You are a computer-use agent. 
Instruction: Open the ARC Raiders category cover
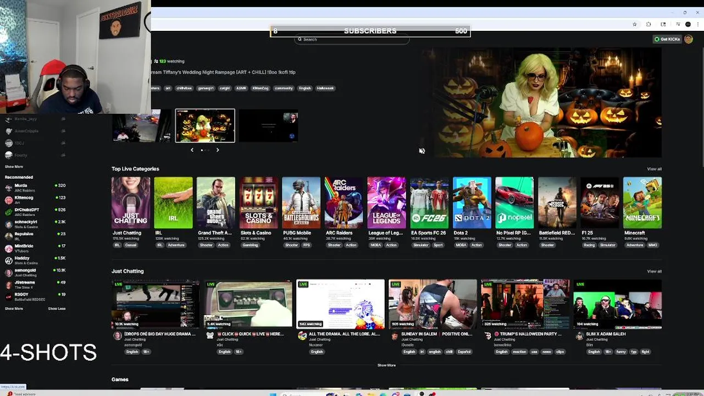point(344,202)
